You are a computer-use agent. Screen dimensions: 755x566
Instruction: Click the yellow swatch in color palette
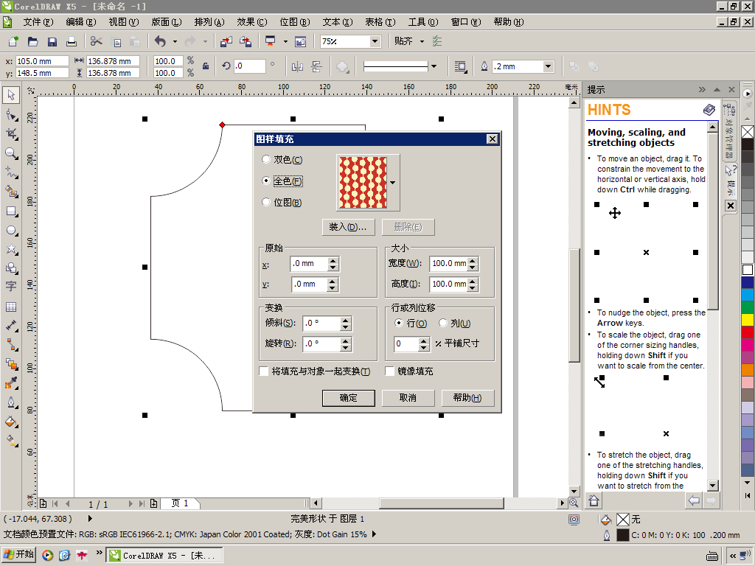click(748, 319)
